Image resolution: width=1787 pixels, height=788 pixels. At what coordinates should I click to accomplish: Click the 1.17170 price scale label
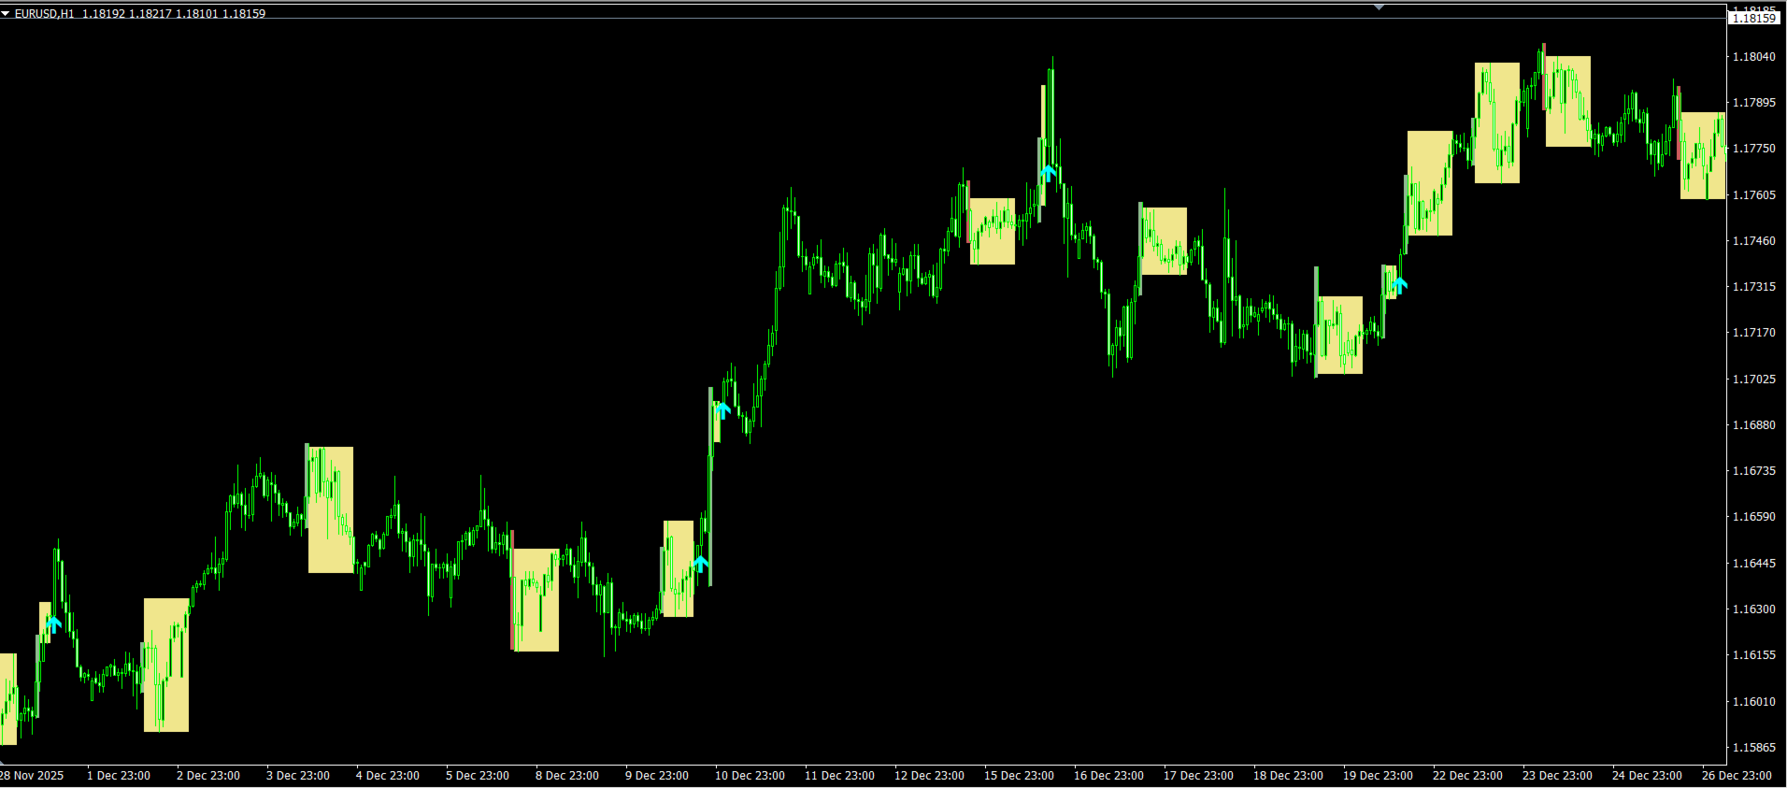click(1754, 333)
